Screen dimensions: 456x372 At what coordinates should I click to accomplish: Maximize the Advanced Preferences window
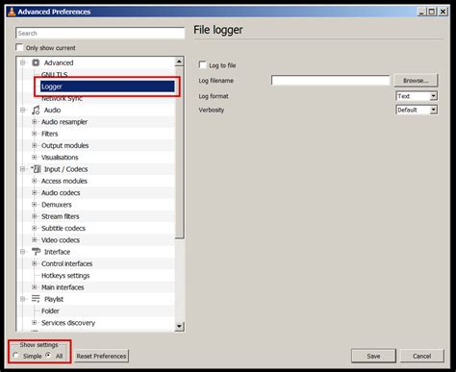432,12
